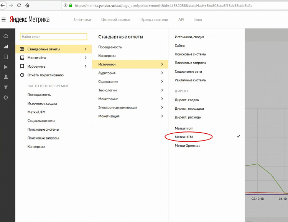Open the Счётчики top navigation tab

(82, 19)
